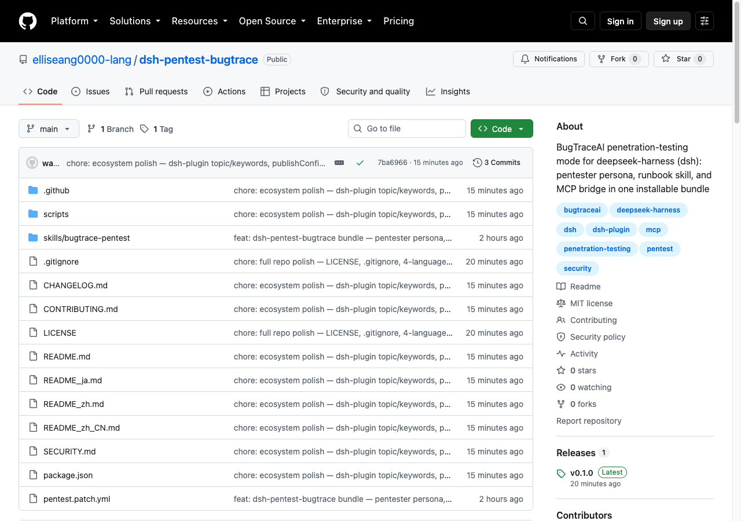Click the scripts folder icon
The width and height of the screenshot is (741, 521).
pos(33,214)
